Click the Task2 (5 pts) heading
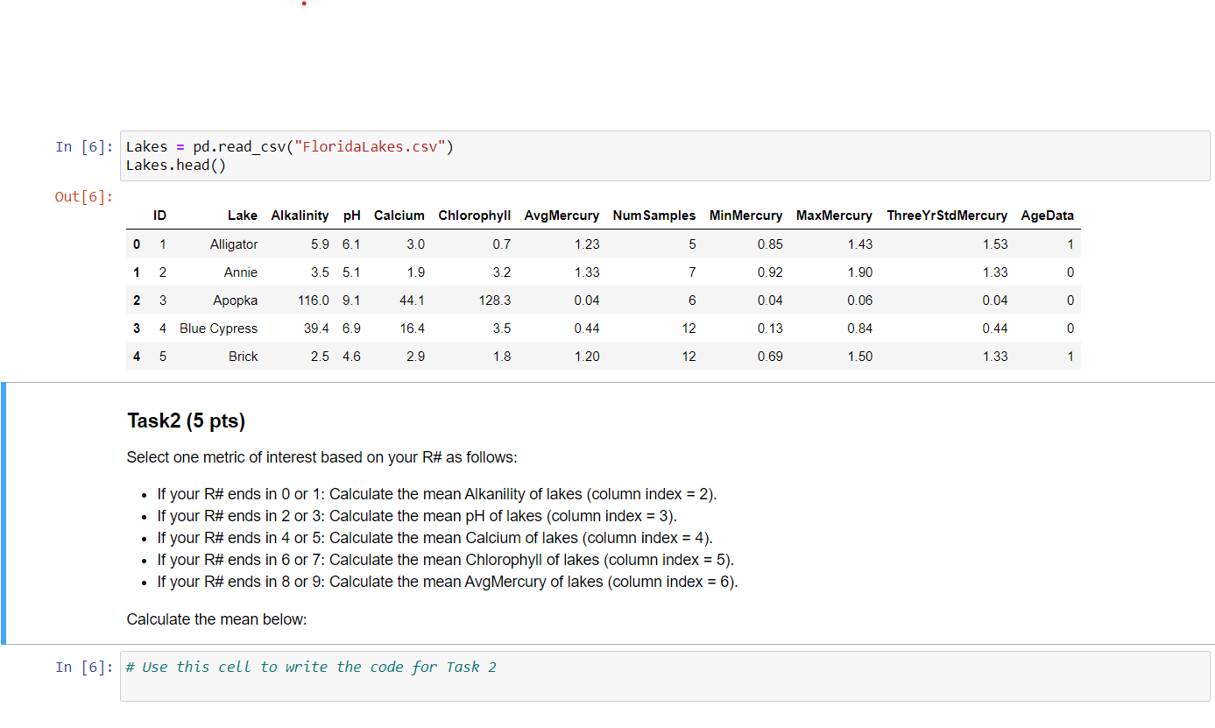This screenshot has height=728, width=1215. point(186,421)
